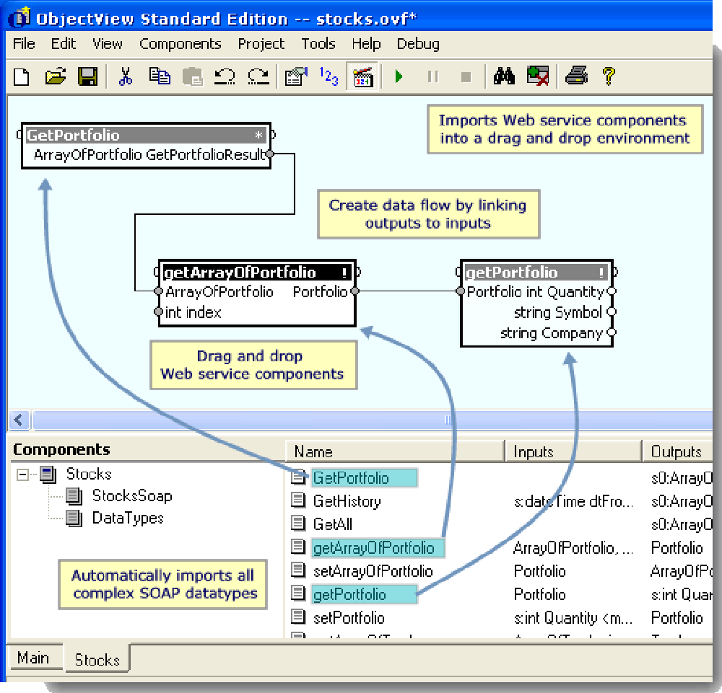This screenshot has height=693, width=722.
Task: Print using the printer icon
Action: pyautogui.click(x=576, y=76)
